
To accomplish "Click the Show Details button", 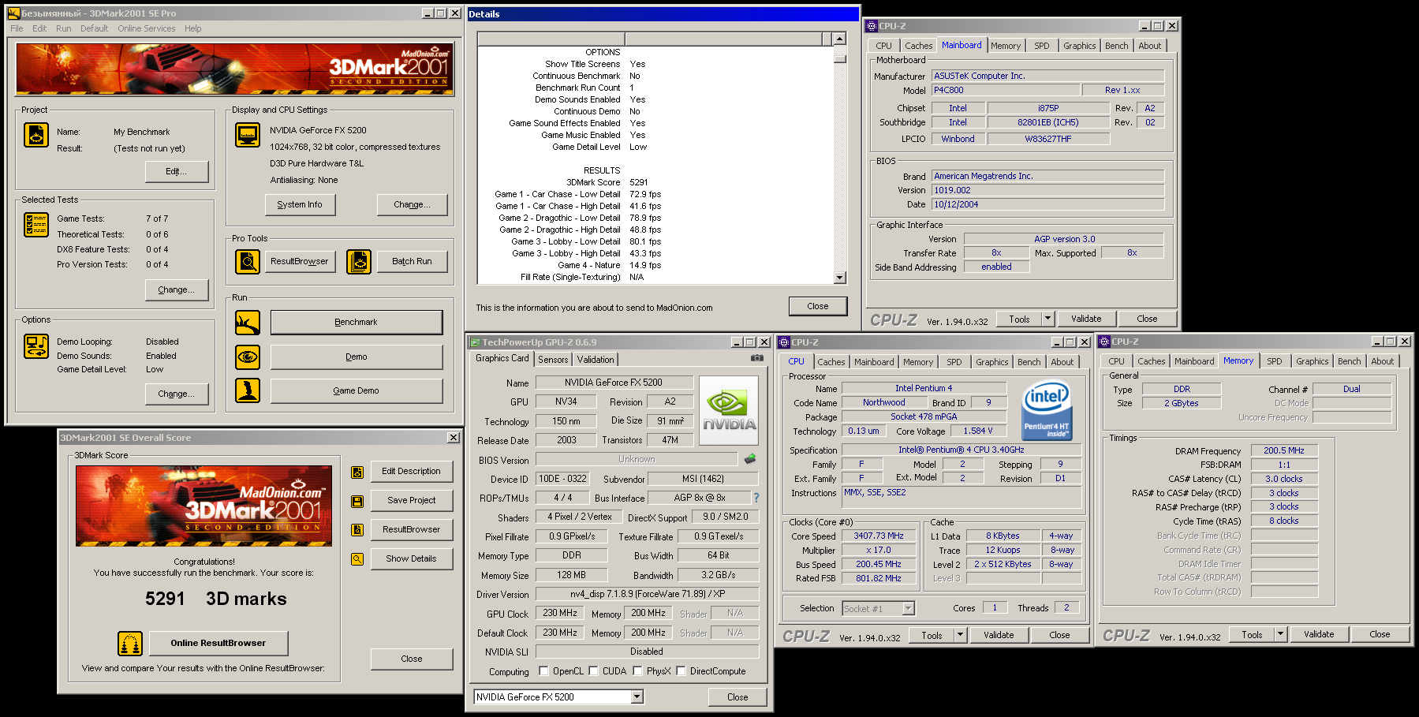I will 411,558.
